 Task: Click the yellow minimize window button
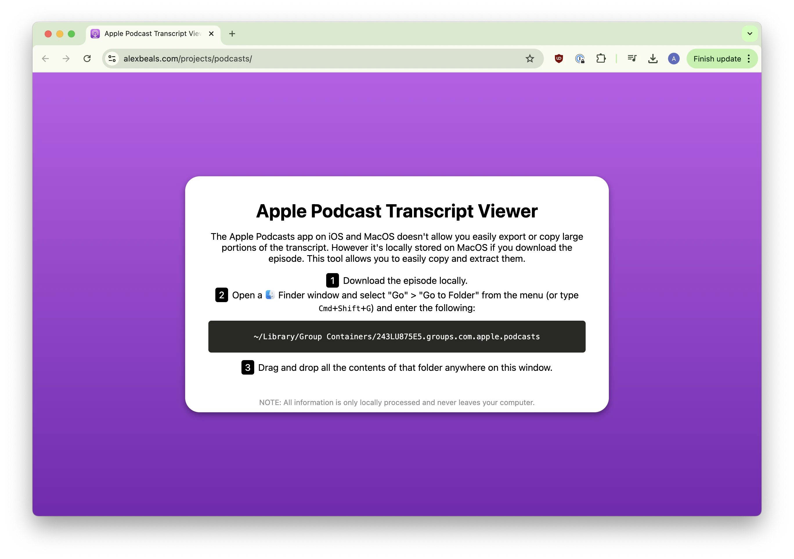coord(60,34)
